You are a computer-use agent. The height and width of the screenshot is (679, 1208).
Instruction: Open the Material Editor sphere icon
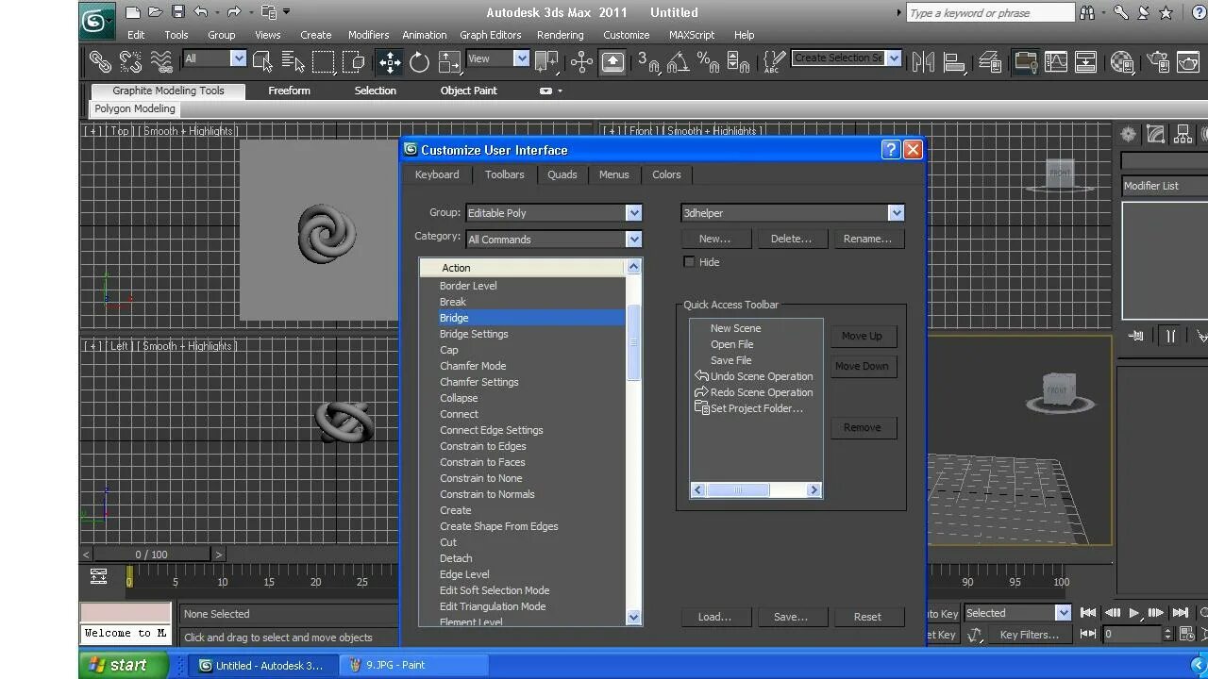(1121, 62)
